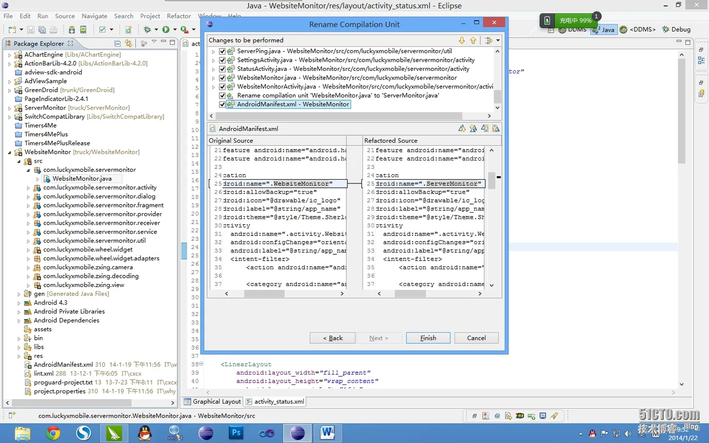Open the Java perspective button
The image size is (709, 443).
[603, 30]
